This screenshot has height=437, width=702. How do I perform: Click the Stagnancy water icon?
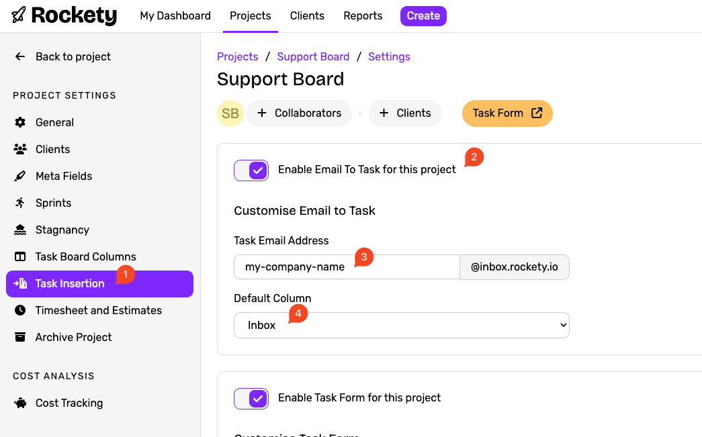pos(19,230)
